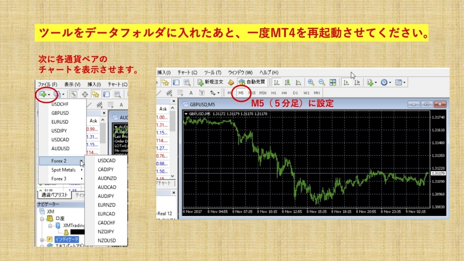This screenshot has height=261, width=464.
Task: Tile chart windows icon
Action: [x=333, y=82]
